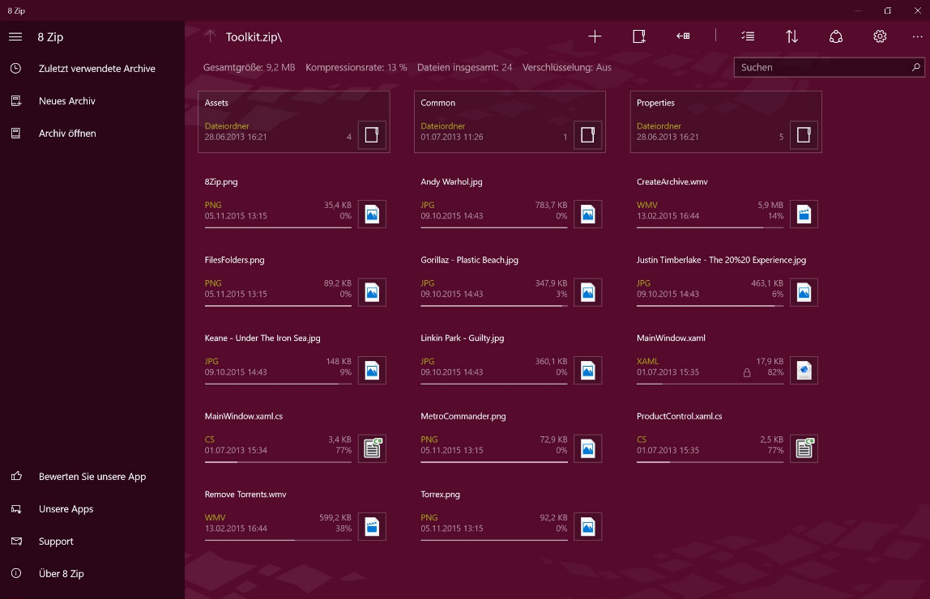Click the MainWindow.xaml.cs file name
Image resolution: width=930 pixels, height=599 pixels.
coord(244,417)
